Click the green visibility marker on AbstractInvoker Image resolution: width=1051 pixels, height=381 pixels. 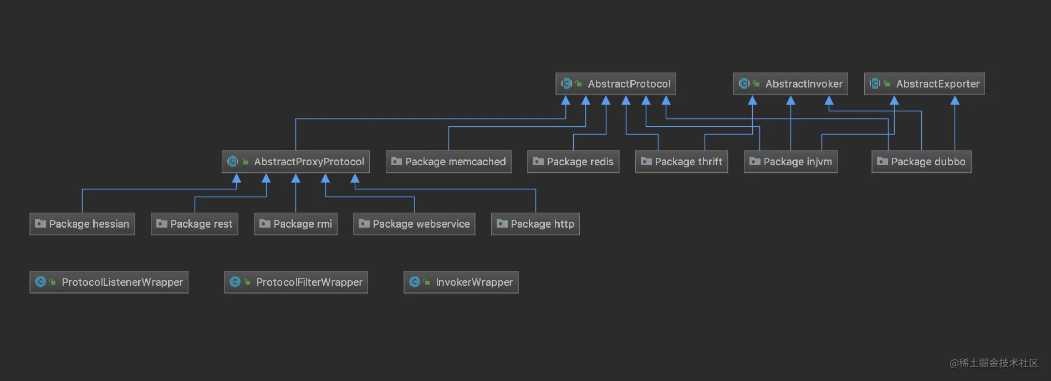pyautogui.click(x=757, y=84)
